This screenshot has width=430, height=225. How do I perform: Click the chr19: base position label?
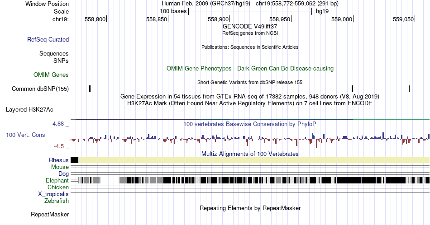(61, 19)
